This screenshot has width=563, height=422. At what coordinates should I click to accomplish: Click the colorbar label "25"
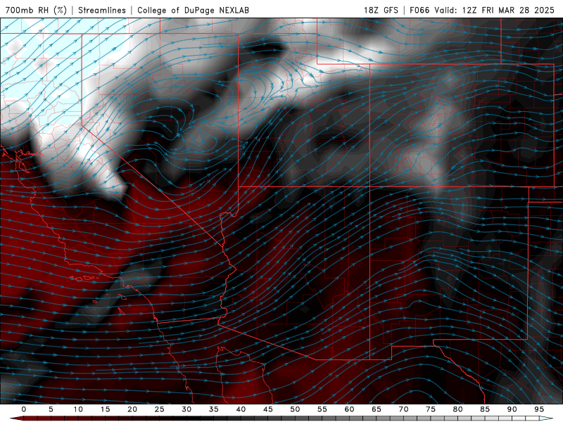[160, 409]
